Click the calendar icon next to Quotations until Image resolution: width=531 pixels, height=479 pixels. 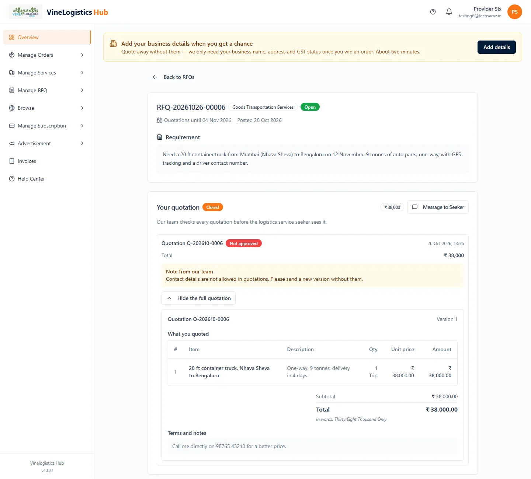(x=160, y=120)
